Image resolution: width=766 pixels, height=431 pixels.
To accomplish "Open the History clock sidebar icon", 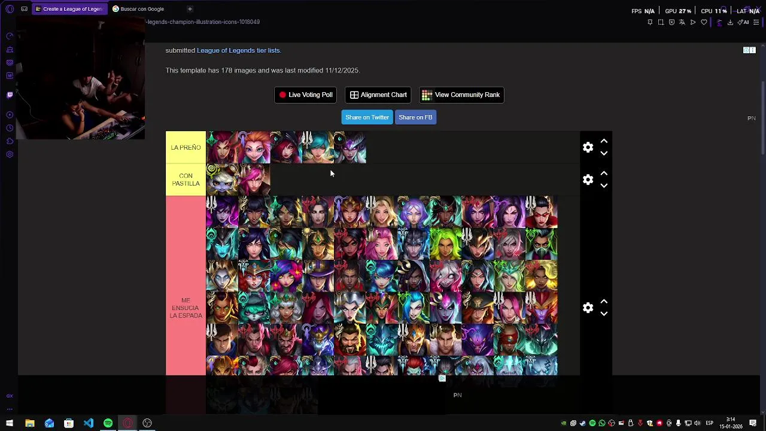I will pyautogui.click(x=10, y=128).
